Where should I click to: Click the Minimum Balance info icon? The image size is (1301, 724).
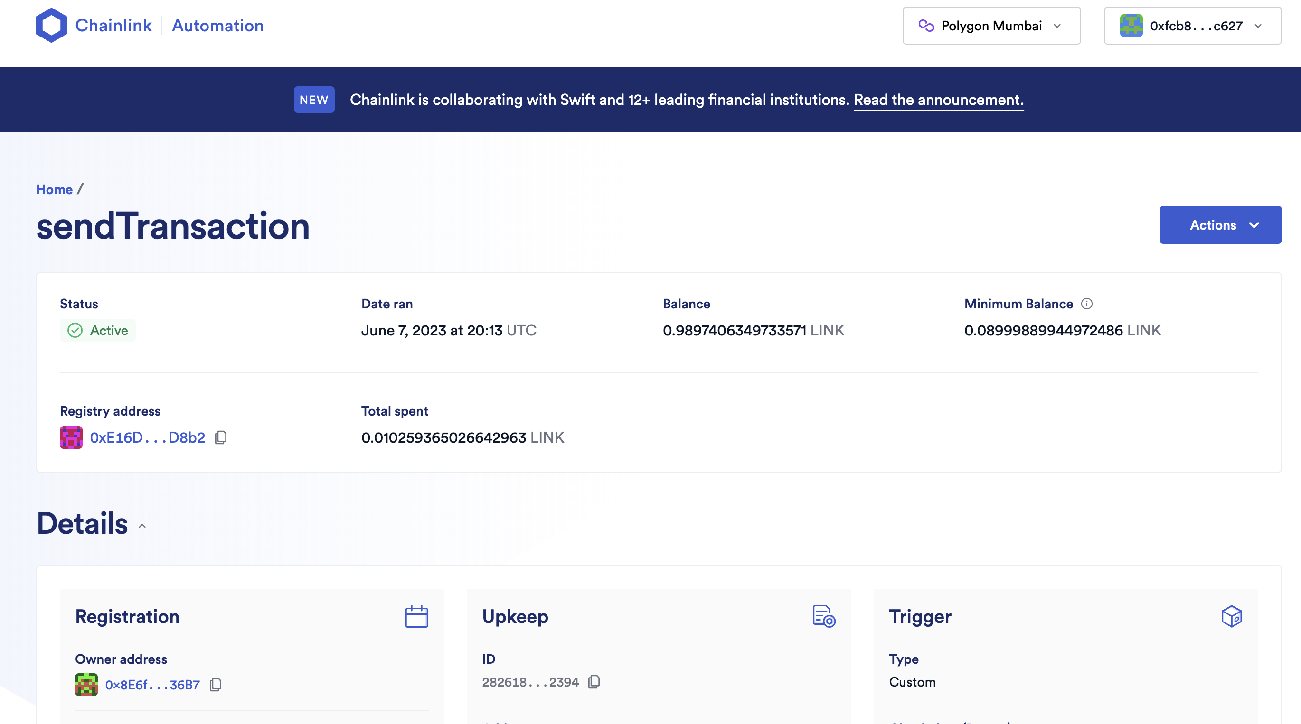(x=1087, y=304)
